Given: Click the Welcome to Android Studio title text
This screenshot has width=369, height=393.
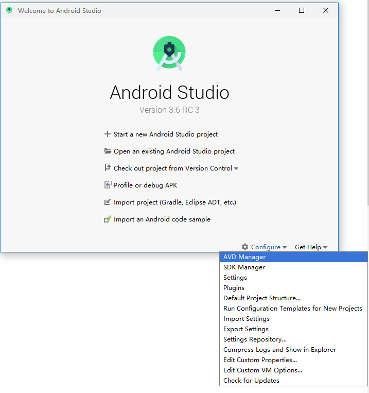Looking at the screenshot, I should tap(60, 10).
